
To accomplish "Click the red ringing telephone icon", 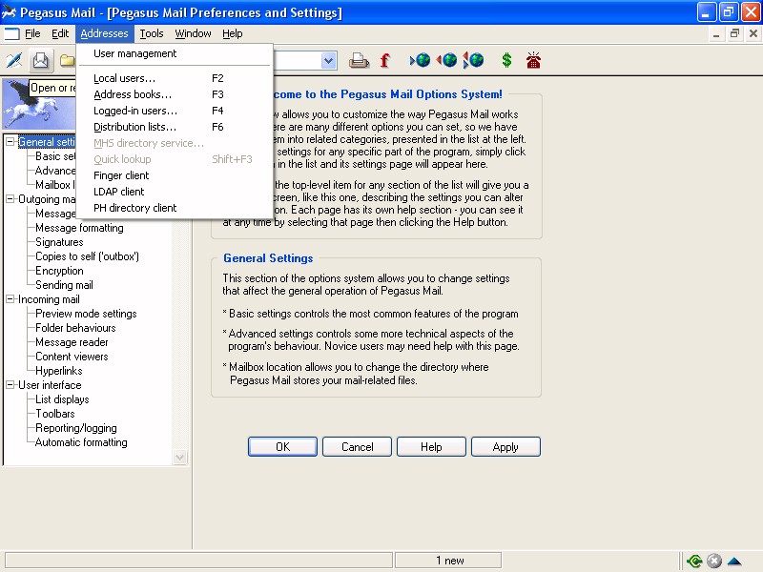I will pyautogui.click(x=533, y=60).
